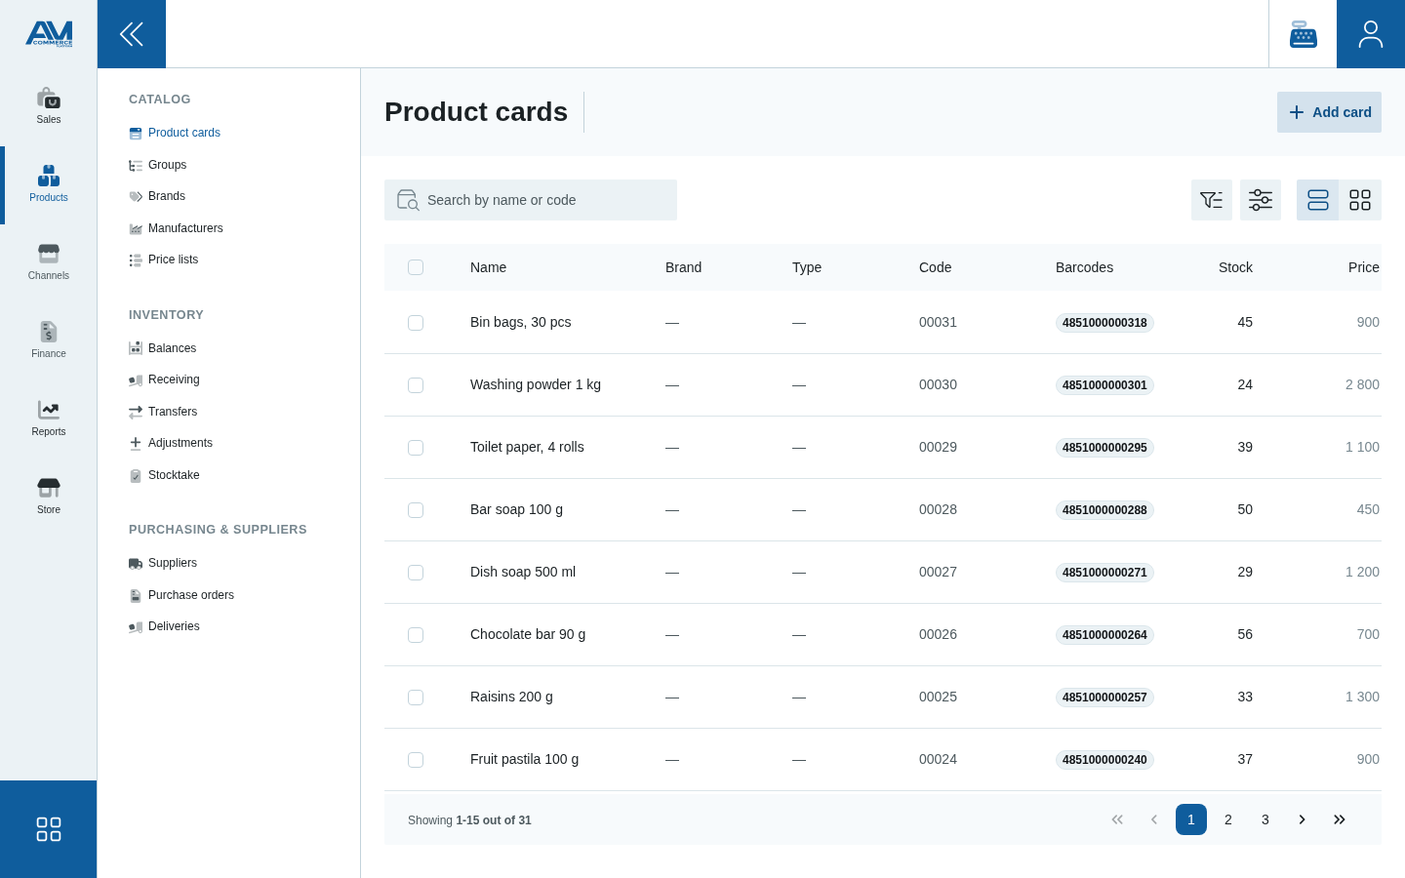Open the Raisins 200 g product
1405x878 pixels.
[511, 697]
